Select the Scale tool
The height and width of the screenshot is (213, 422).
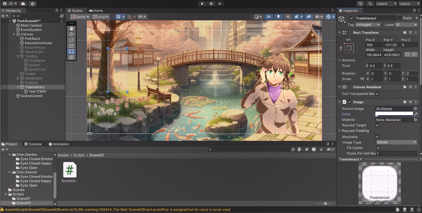pos(71,46)
